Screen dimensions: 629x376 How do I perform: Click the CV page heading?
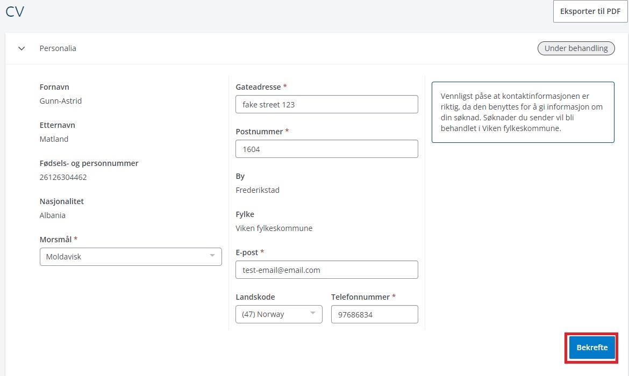pyautogui.click(x=15, y=11)
